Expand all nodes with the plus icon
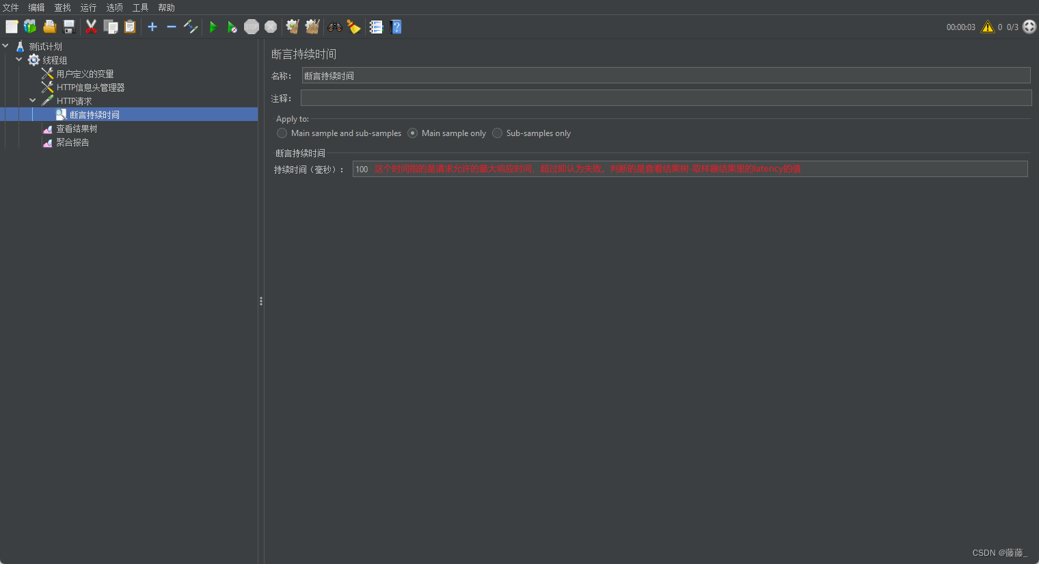The height and width of the screenshot is (564, 1039). coord(152,27)
